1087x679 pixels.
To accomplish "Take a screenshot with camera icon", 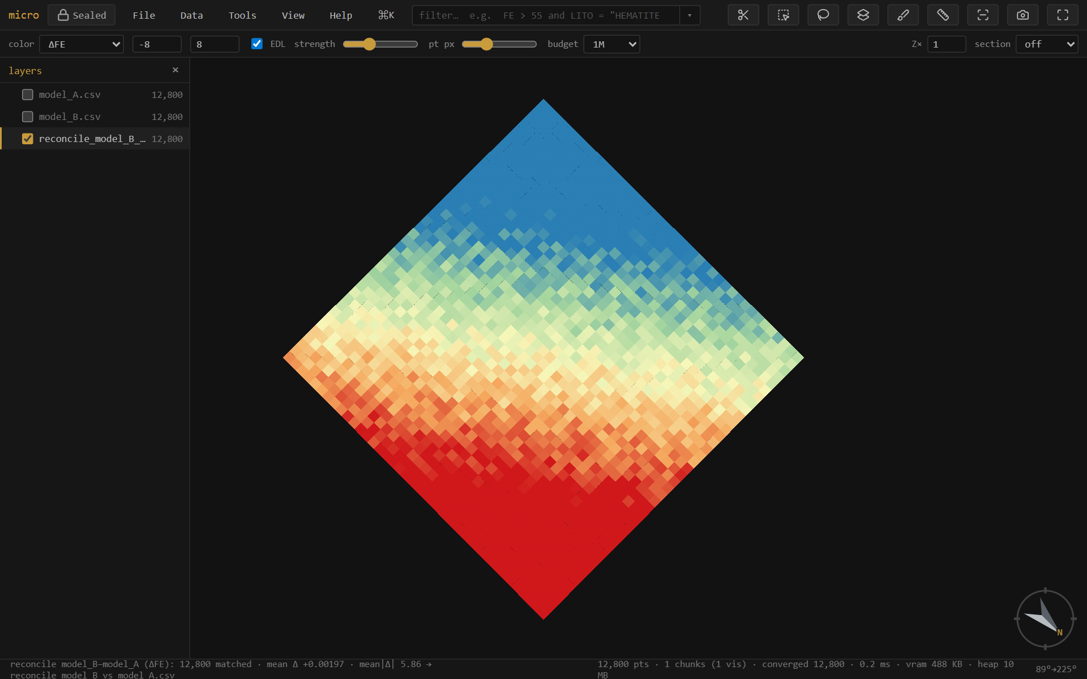I will pos(1022,15).
